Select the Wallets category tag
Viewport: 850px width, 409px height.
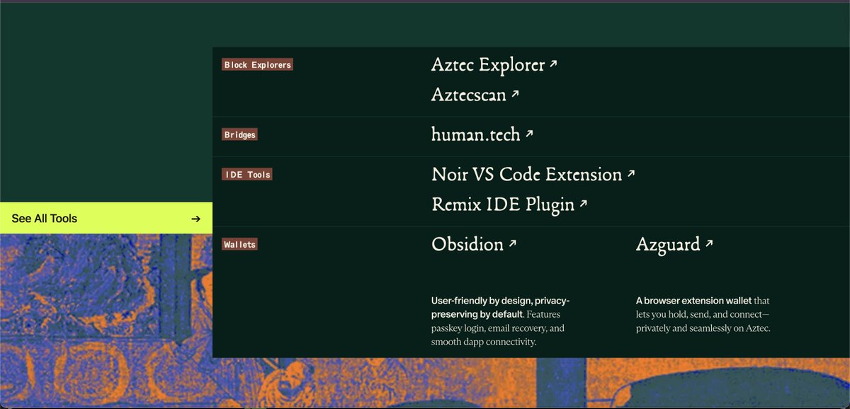click(x=239, y=244)
